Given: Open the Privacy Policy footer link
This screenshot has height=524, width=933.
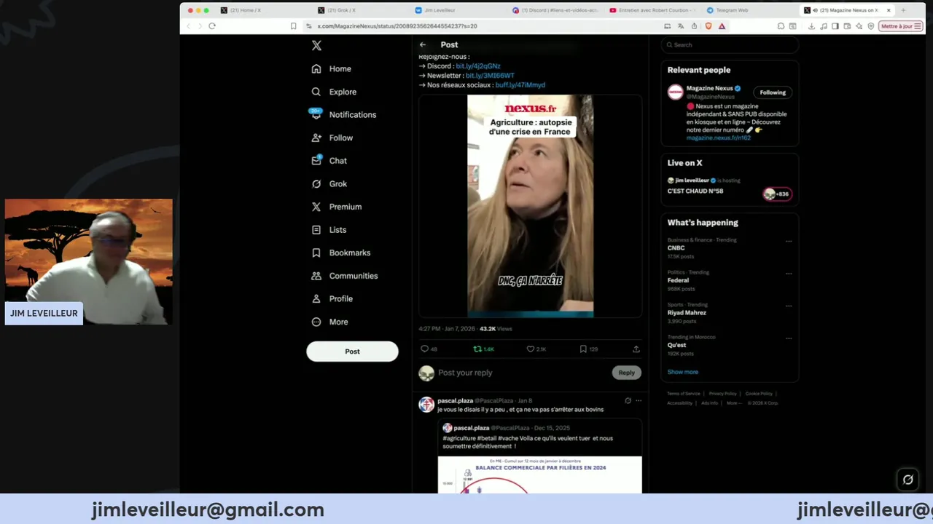Looking at the screenshot, I should [x=722, y=394].
